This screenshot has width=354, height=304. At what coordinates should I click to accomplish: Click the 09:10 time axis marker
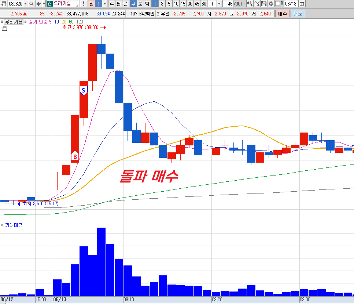click(x=129, y=299)
